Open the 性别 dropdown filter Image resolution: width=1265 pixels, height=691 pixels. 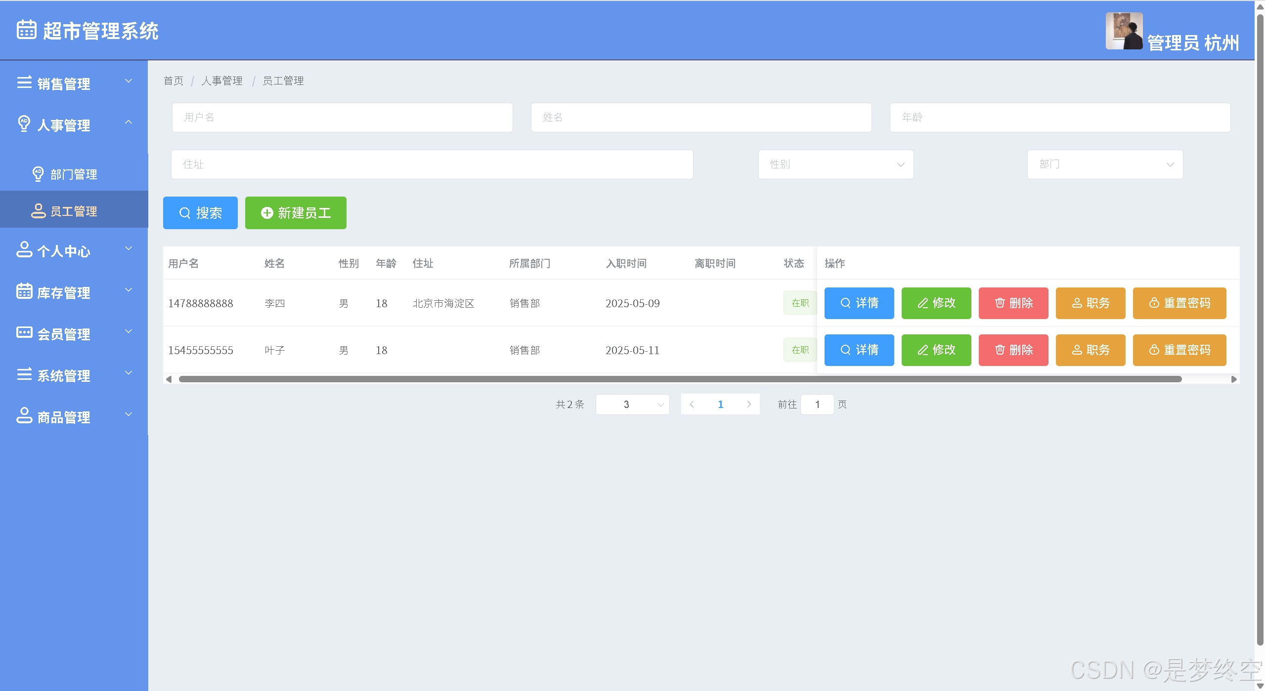pyautogui.click(x=835, y=164)
